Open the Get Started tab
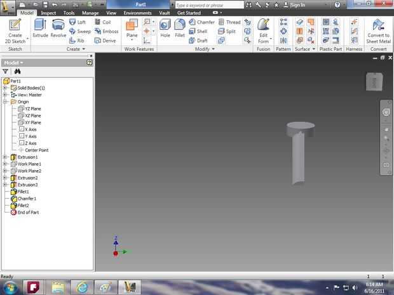 pos(189,13)
